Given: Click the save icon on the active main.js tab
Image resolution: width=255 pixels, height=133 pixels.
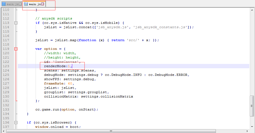Looking at the screenshot, I should 26,4.
